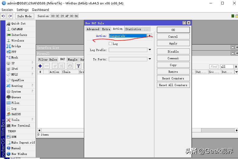
Task: Expand the Tools submenu arrow
Action: tap(33, 119)
